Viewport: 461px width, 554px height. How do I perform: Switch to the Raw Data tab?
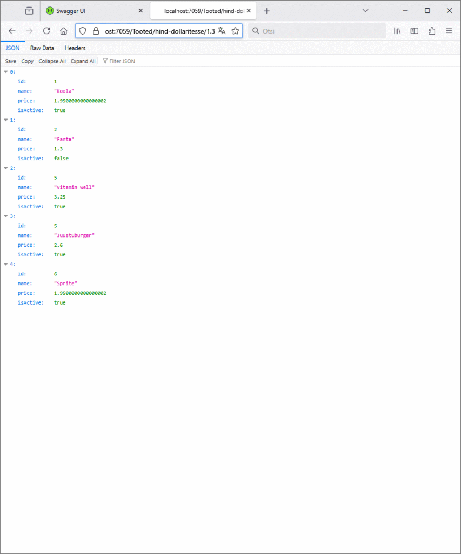[42, 48]
